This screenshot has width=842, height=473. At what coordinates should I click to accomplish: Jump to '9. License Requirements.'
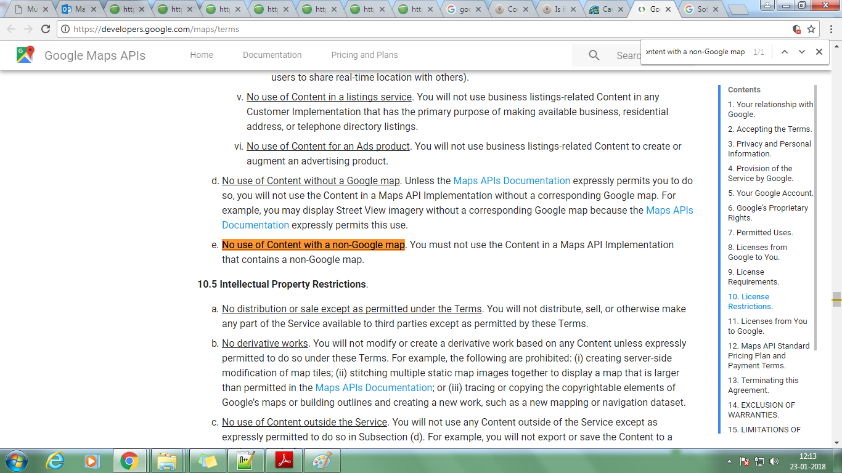pyautogui.click(x=754, y=277)
